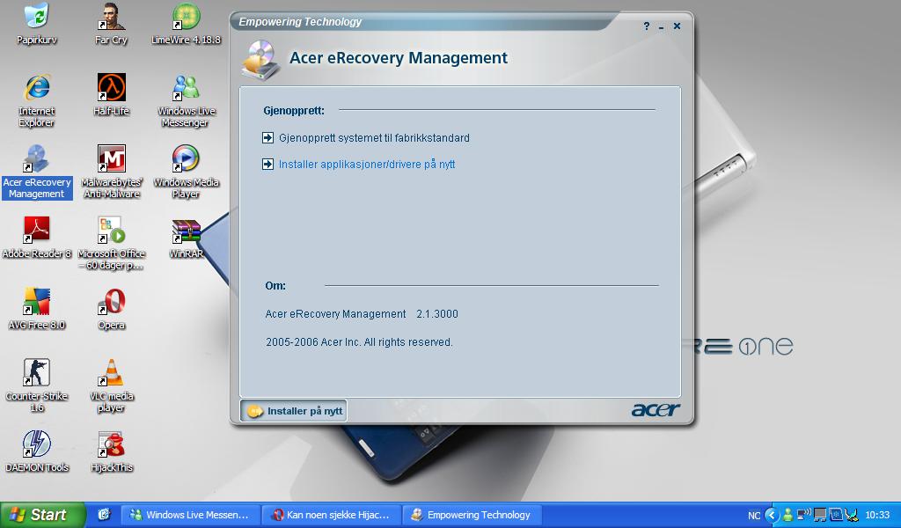Click the Acer eRecovery Management dialog title

pyautogui.click(x=399, y=58)
